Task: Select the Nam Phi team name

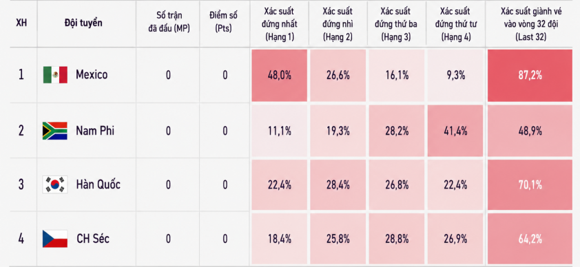Action: [95, 130]
